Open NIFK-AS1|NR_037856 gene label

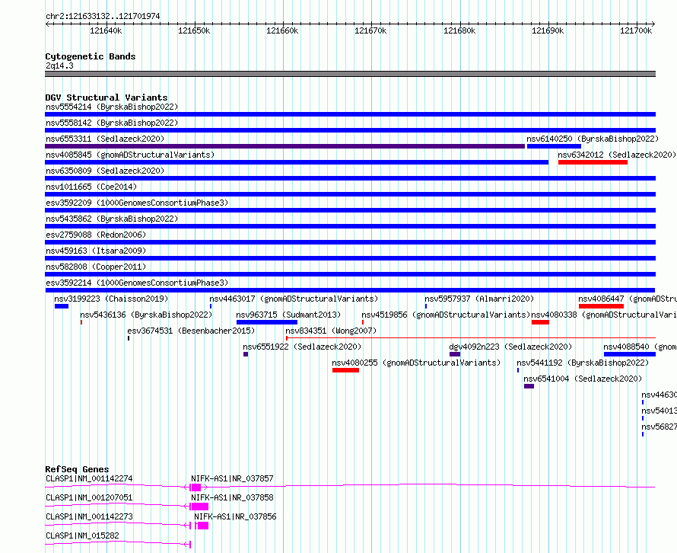235,516
